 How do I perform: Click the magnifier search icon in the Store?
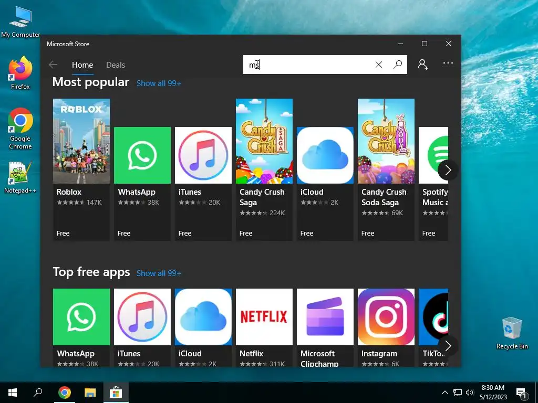click(x=398, y=65)
